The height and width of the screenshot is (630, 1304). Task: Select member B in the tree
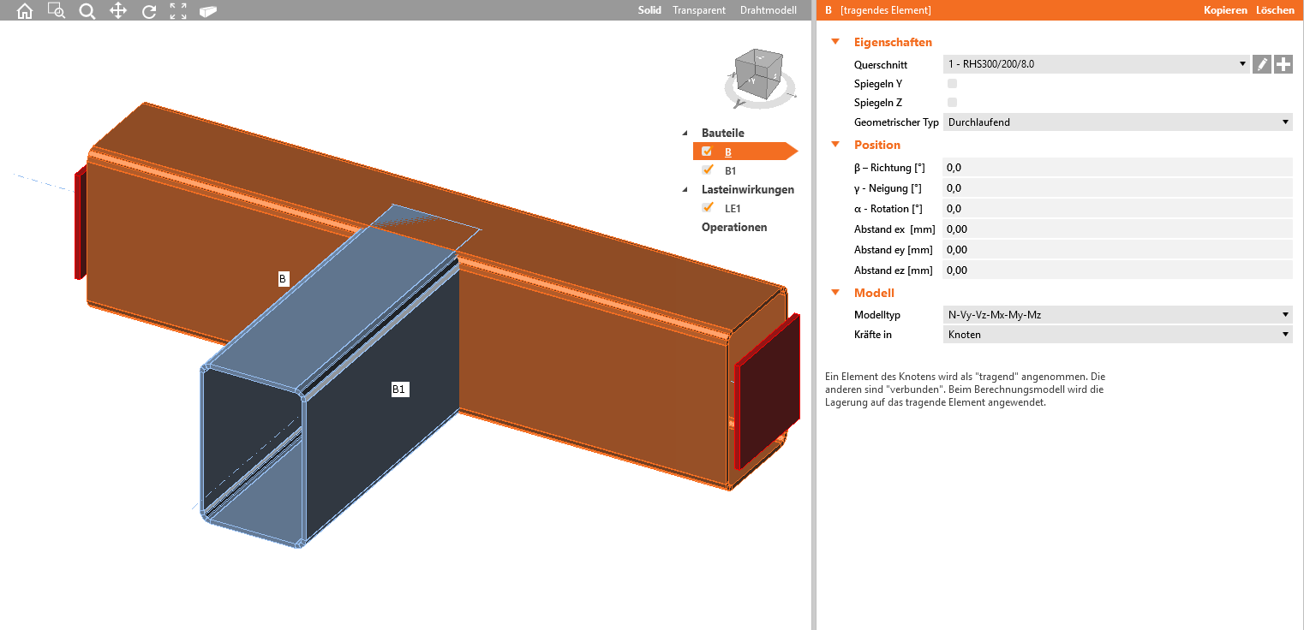728,152
